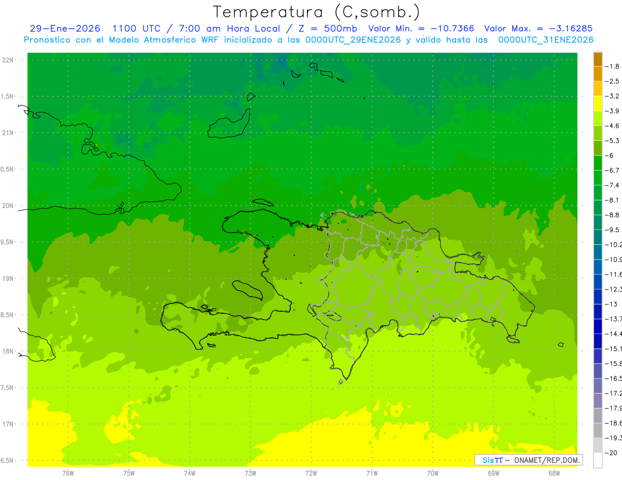
Task: Click the 73W longitude axis label
Action: [250, 473]
